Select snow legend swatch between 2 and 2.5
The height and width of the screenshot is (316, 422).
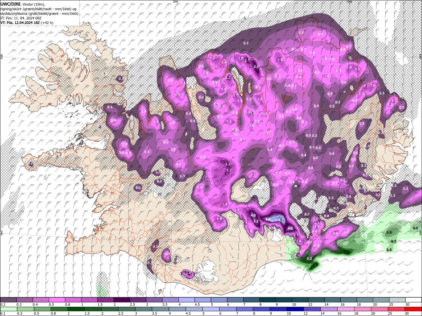click(122, 300)
